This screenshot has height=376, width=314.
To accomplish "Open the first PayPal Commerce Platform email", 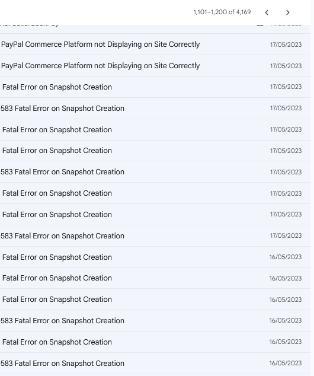I will pyautogui.click(x=155, y=44).
